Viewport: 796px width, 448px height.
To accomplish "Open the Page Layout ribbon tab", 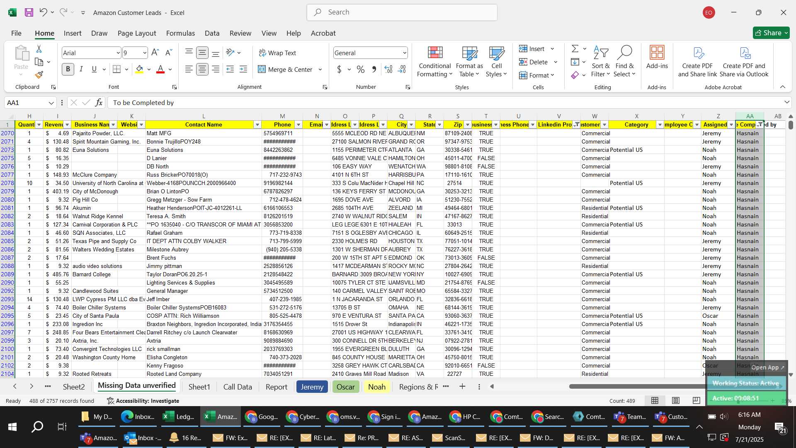I will pyautogui.click(x=137, y=33).
